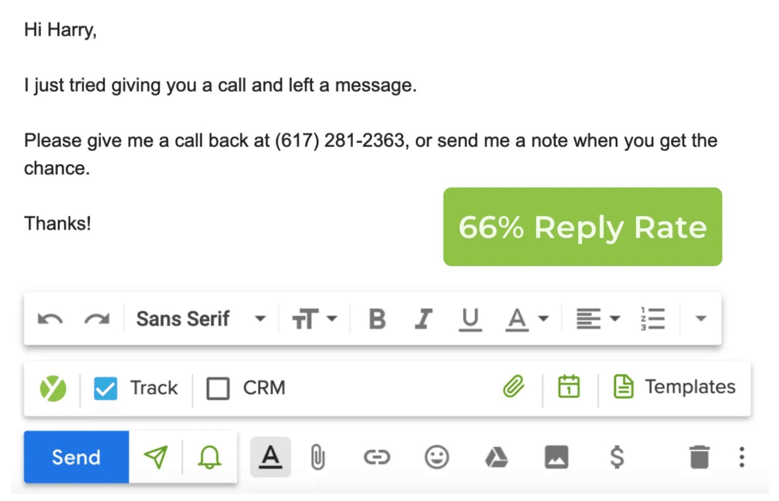Screen dimensions: 779x501
Task: Send the email to Harry
Action: coord(76,457)
